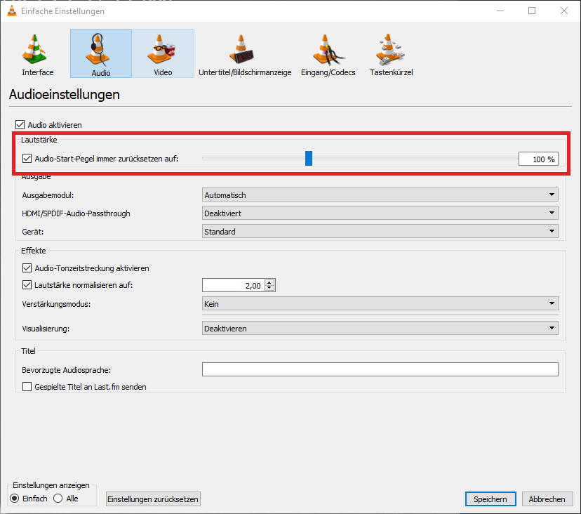Click the Bevorzugte Audiosprache text field
The image size is (581, 514).
(x=380, y=369)
